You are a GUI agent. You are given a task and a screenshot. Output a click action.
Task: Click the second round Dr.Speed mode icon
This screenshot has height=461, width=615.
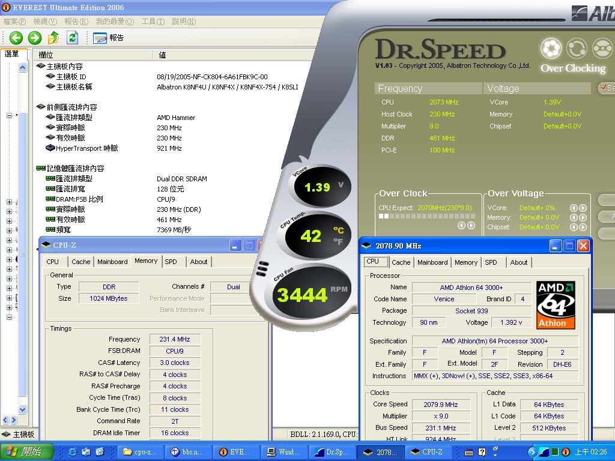[577, 48]
